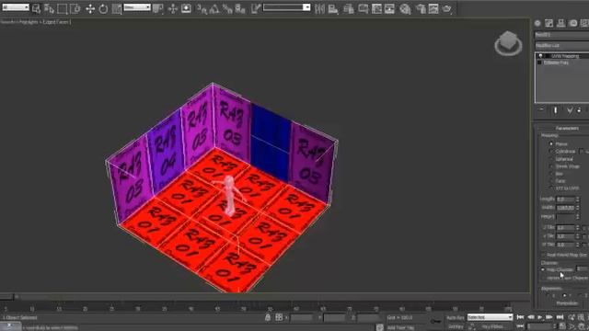Open named selection sets dropdown
Image resolution: width=589 pixels, height=331 pixels.
pos(286,7)
